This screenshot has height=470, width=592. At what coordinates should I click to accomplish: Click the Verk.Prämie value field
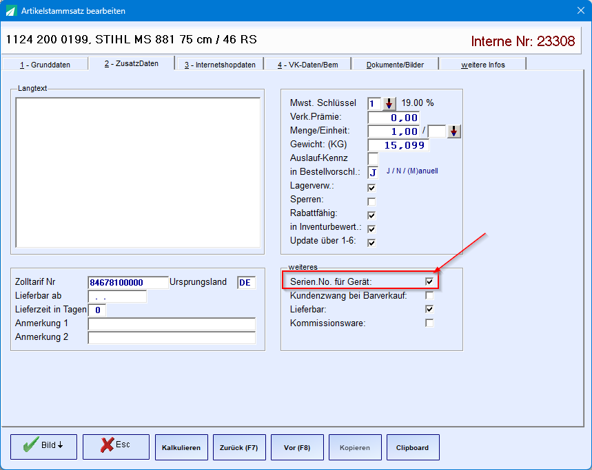[x=394, y=118]
